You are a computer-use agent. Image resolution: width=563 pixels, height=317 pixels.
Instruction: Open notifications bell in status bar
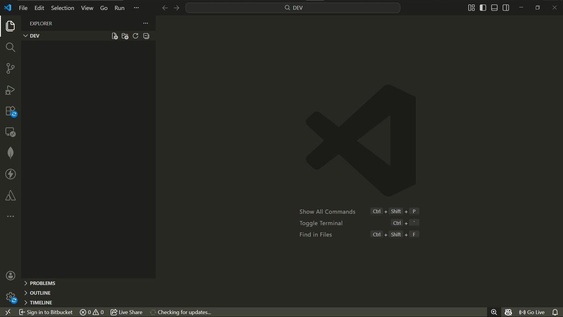coord(555,312)
